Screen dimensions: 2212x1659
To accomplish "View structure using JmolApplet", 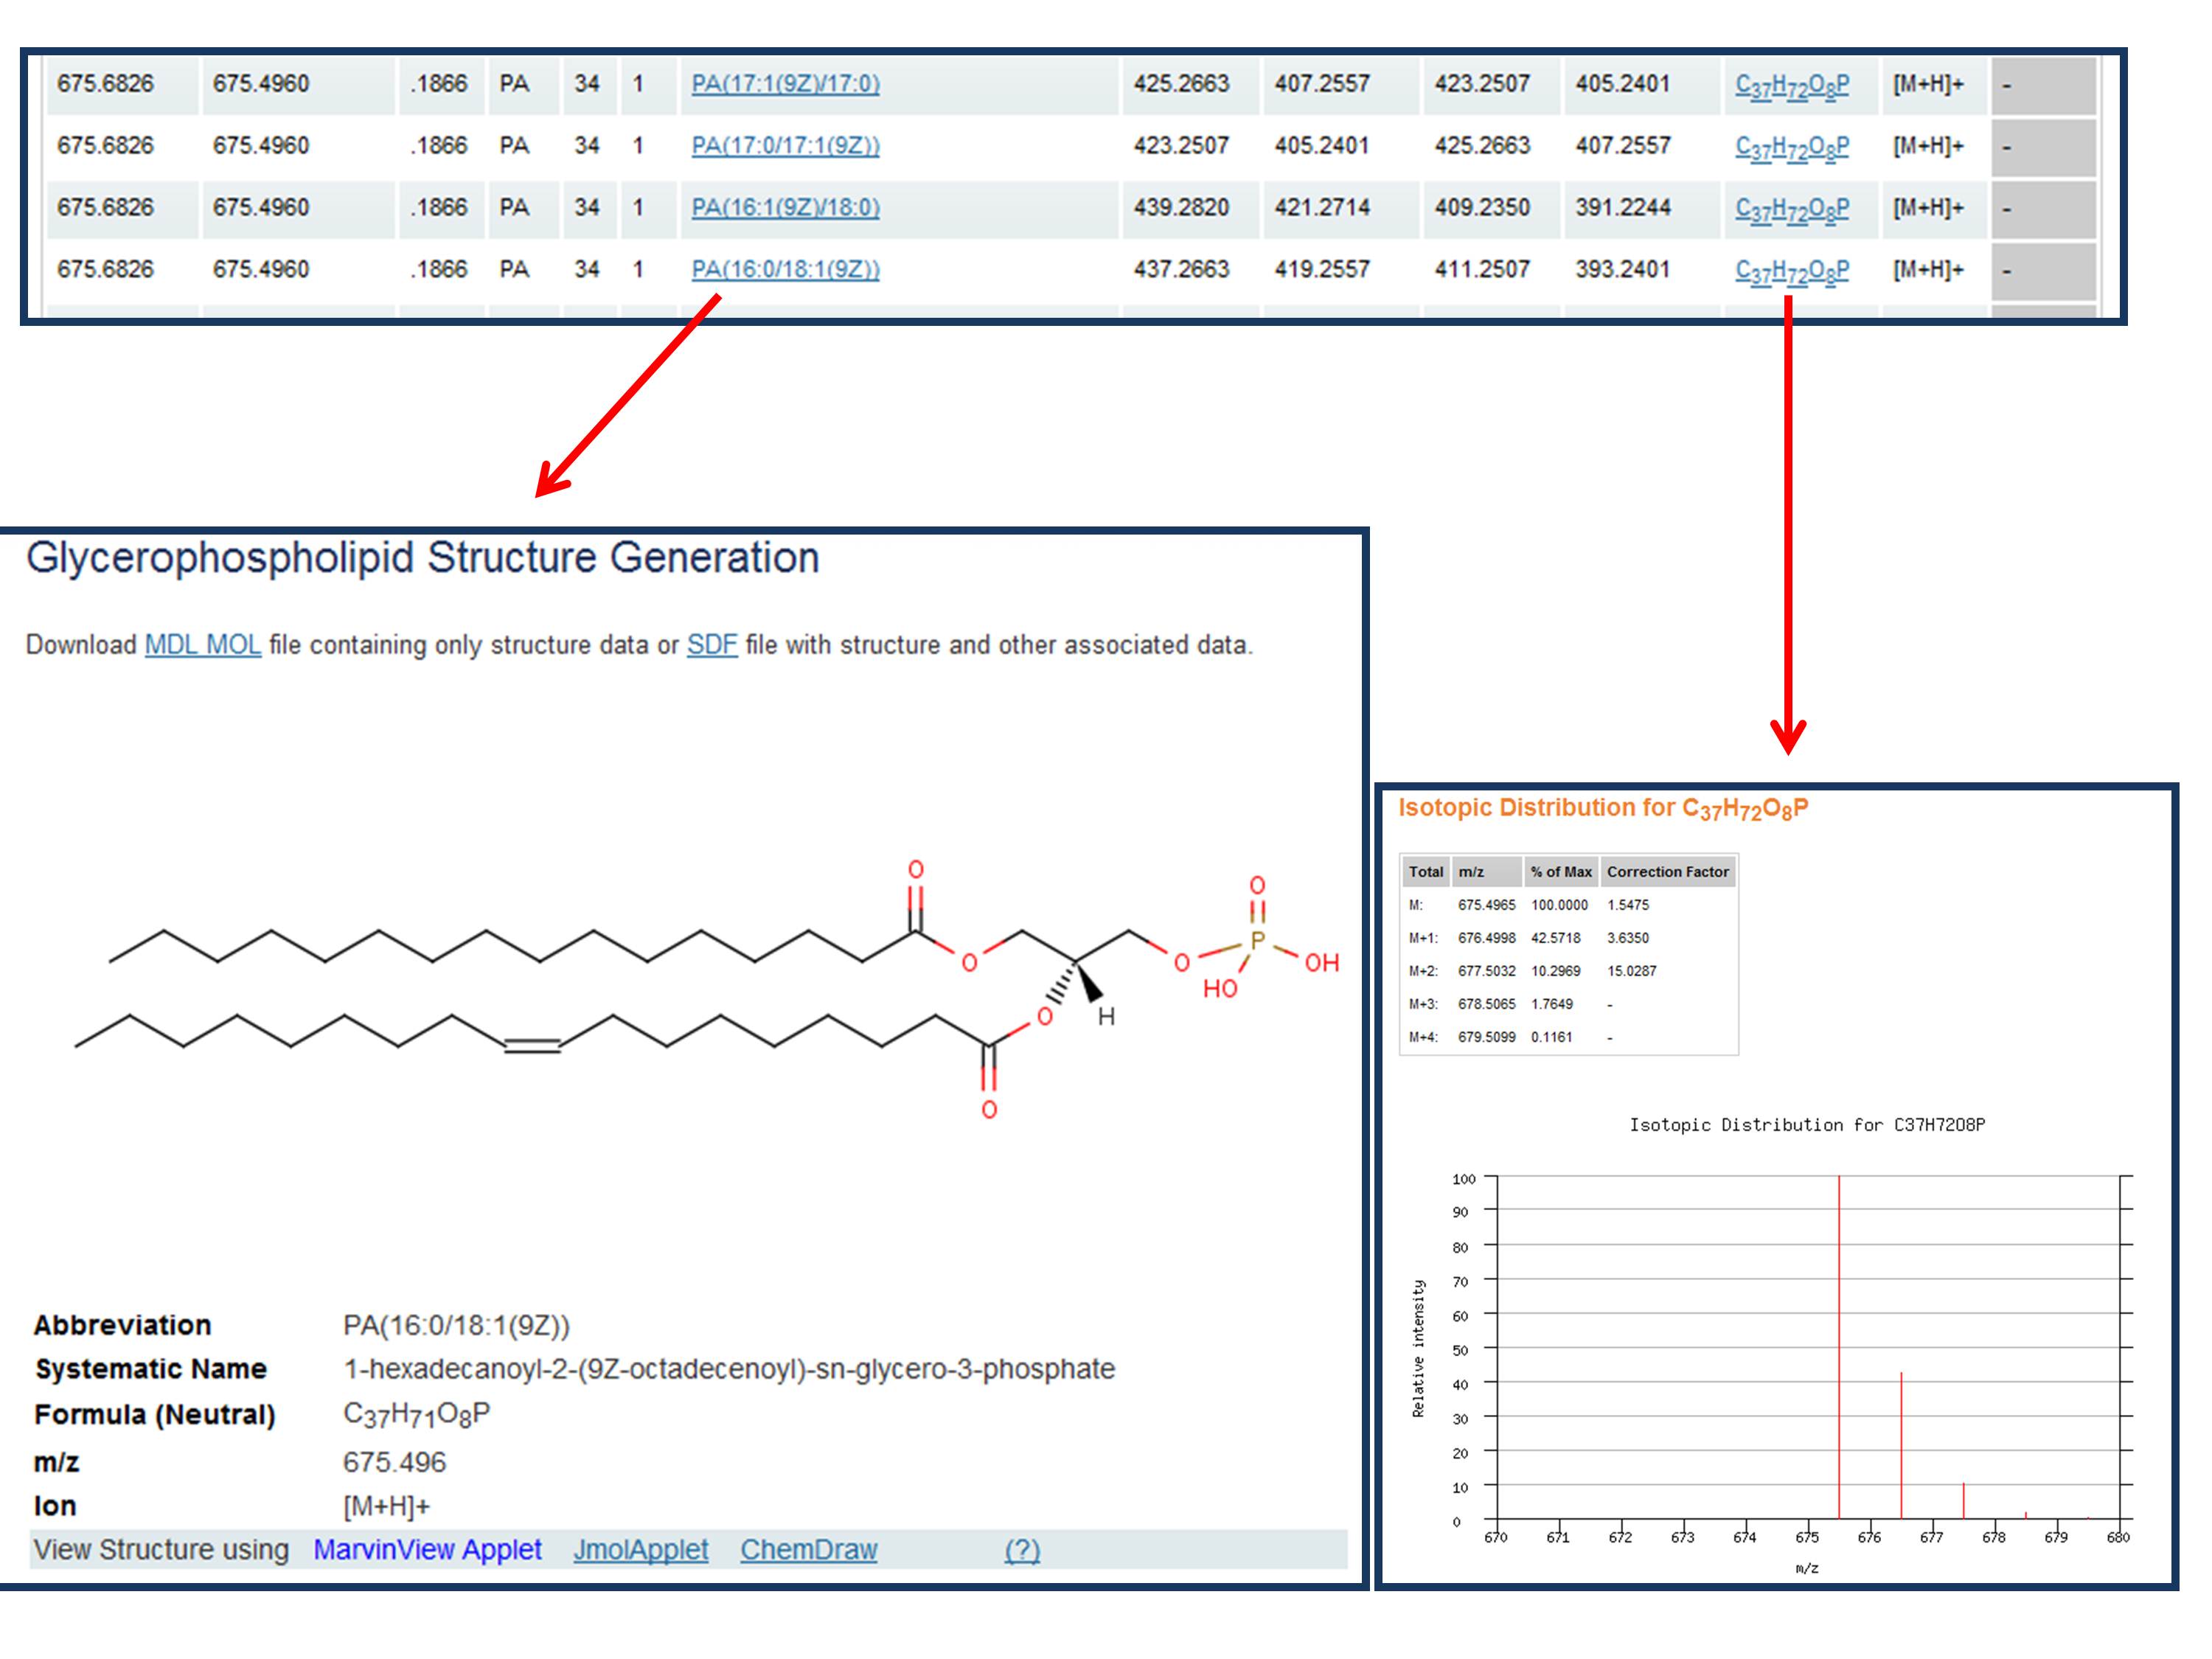I will coord(640,1550).
